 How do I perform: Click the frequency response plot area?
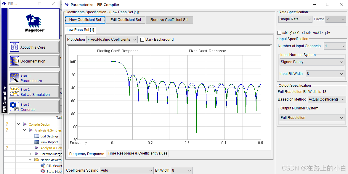pos(169,97)
